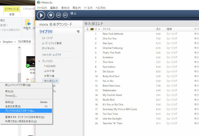Open mora 音楽ダウンロード store

coord(56,24)
